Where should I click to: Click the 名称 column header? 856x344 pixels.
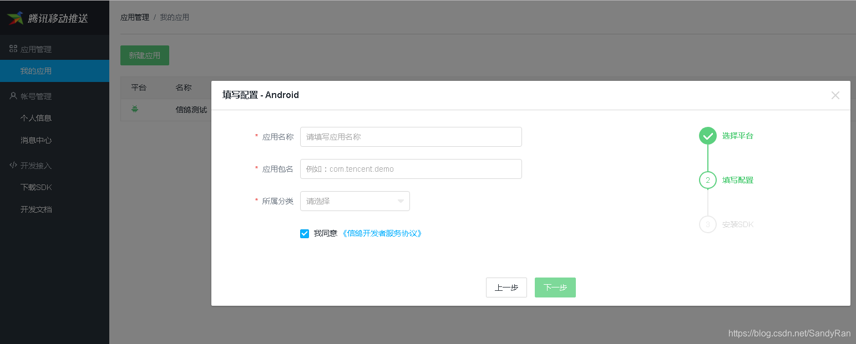[x=184, y=88]
